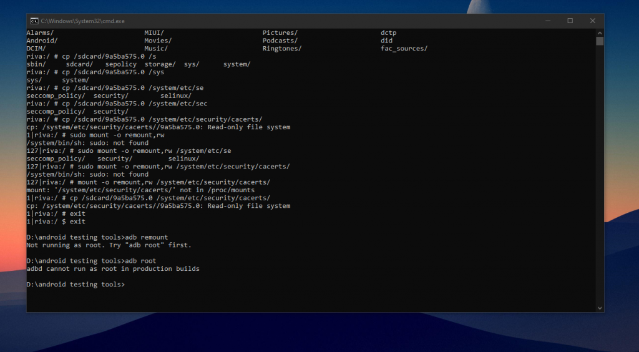Click the 'DCIM/' directory entry
Image resolution: width=639 pixels, height=352 pixels.
tap(36, 49)
